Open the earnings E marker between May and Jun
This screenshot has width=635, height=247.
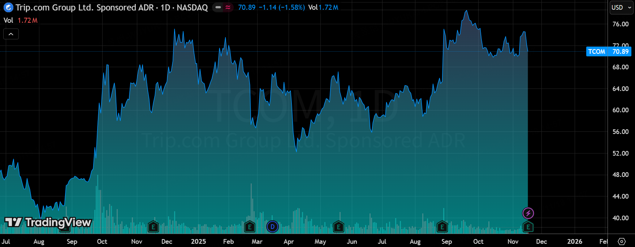(x=338, y=227)
